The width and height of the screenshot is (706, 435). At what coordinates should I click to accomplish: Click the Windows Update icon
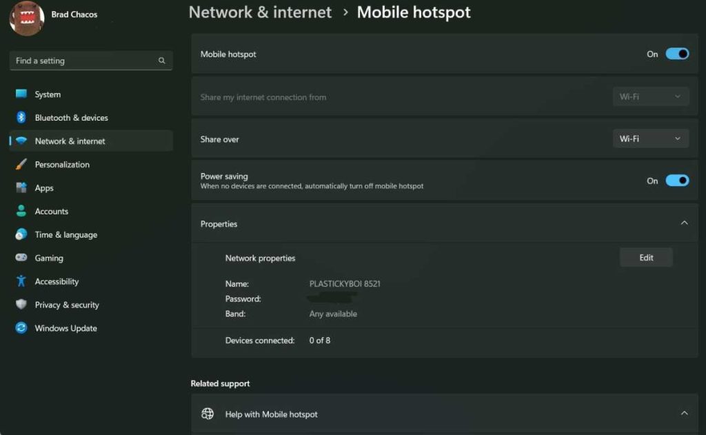click(x=21, y=328)
